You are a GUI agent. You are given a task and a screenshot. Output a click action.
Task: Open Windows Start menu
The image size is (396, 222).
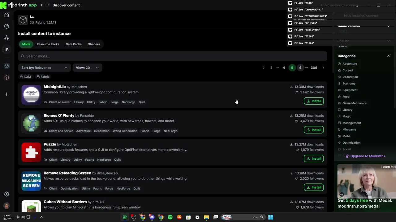tap(271, 217)
